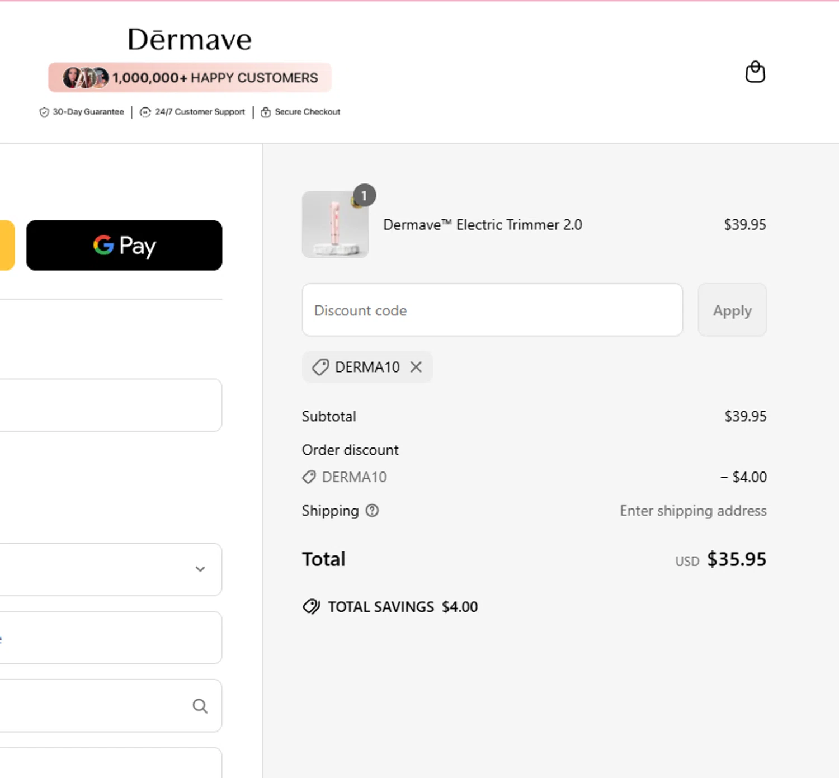Viewport: 839px width, 778px height.
Task: Click the Apply discount button
Action: tap(732, 310)
